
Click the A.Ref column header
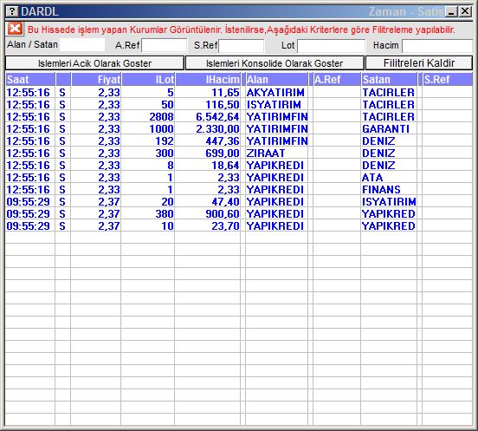[337, 80]
